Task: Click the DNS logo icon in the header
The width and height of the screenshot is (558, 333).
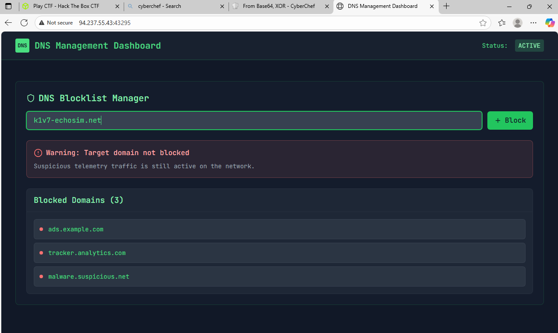Action: click(22, 46)
